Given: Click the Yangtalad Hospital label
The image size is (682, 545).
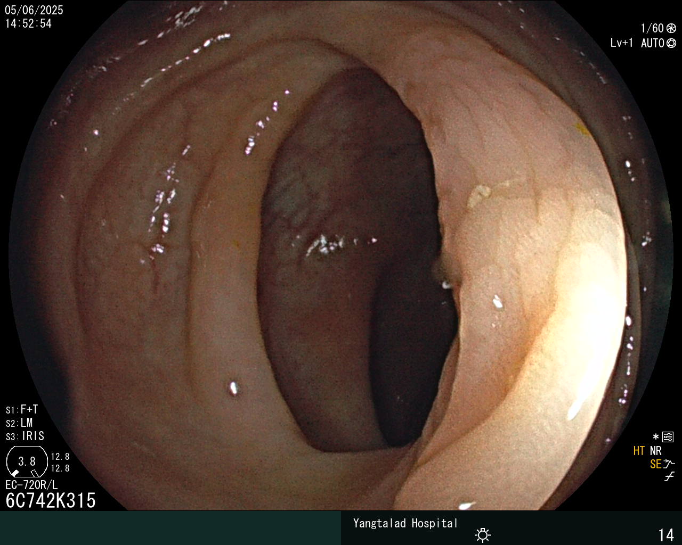Looking at the screenshot, I should point(405,523).
